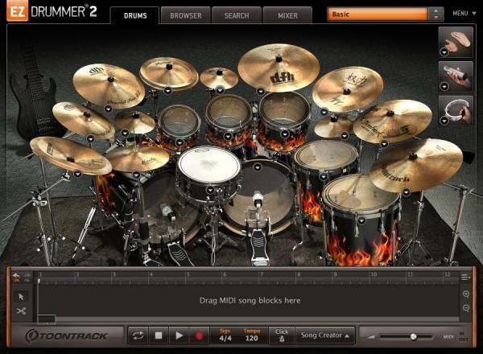Start recording with the red Record button
Screen dimensions: 483x354
click(198, 335)
